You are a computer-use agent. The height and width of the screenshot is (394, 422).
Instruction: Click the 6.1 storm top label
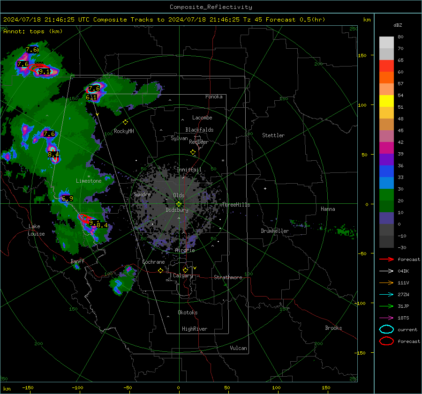coord(91,97)
